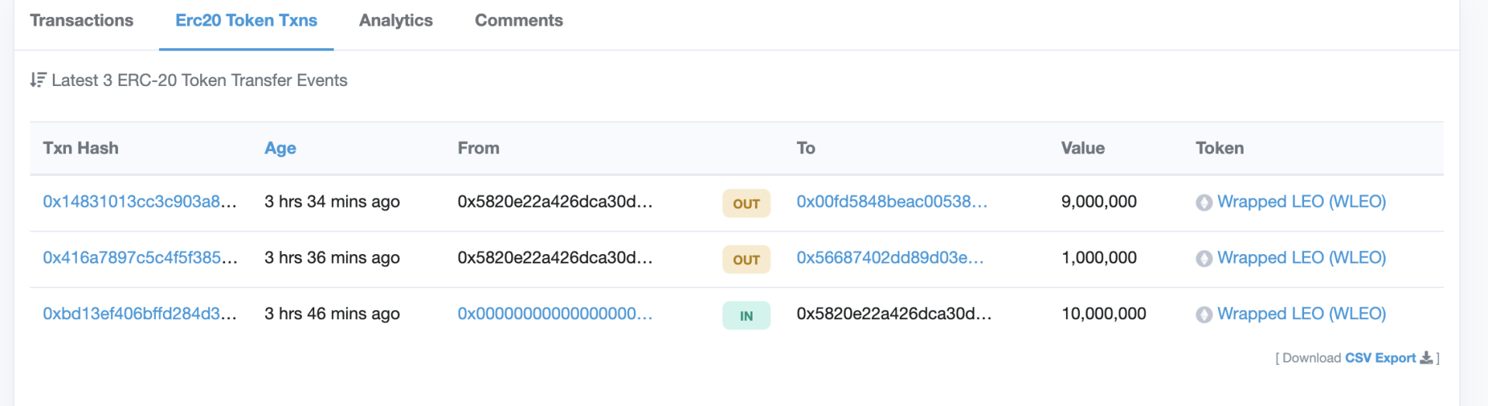
Task: Open recipient address 0x56687402dd89d03e
Action: tap(890, 257)
